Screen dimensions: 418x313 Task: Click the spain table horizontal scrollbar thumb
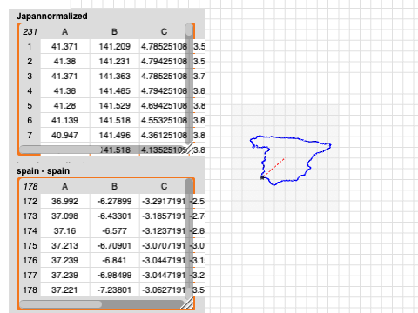click(61, 304)
